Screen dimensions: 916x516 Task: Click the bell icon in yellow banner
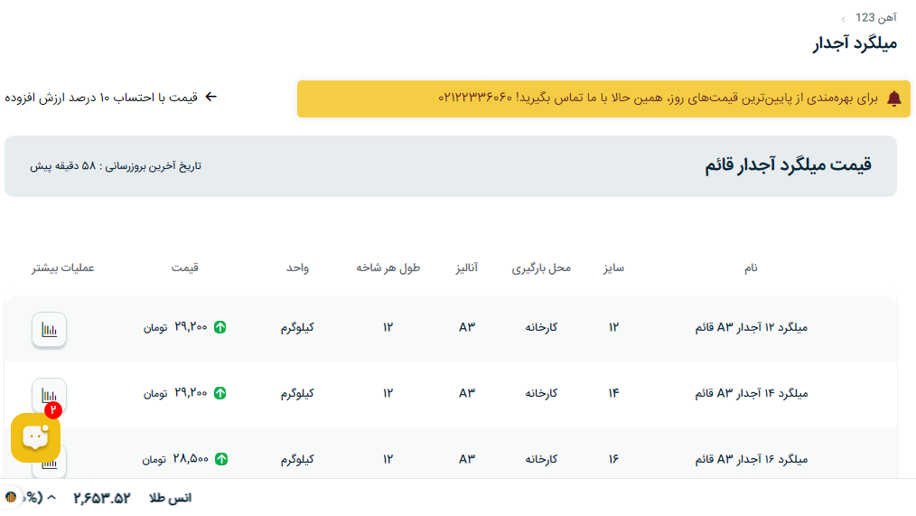click(x=893, y=99)
